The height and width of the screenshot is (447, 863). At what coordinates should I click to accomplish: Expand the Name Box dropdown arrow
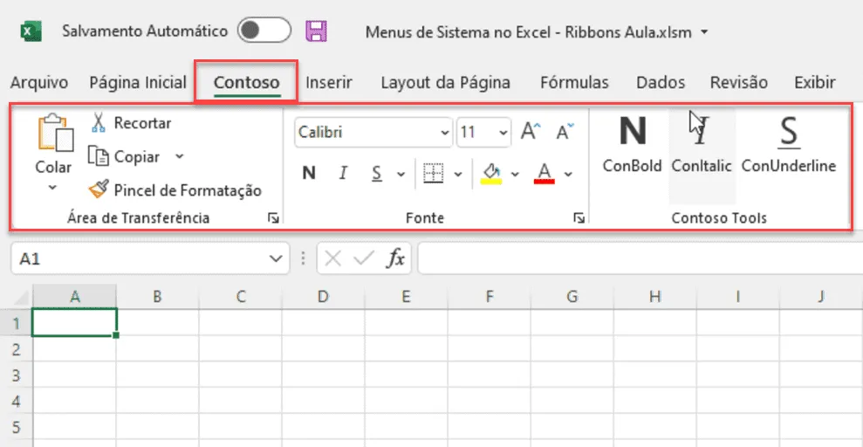(276, 258)
